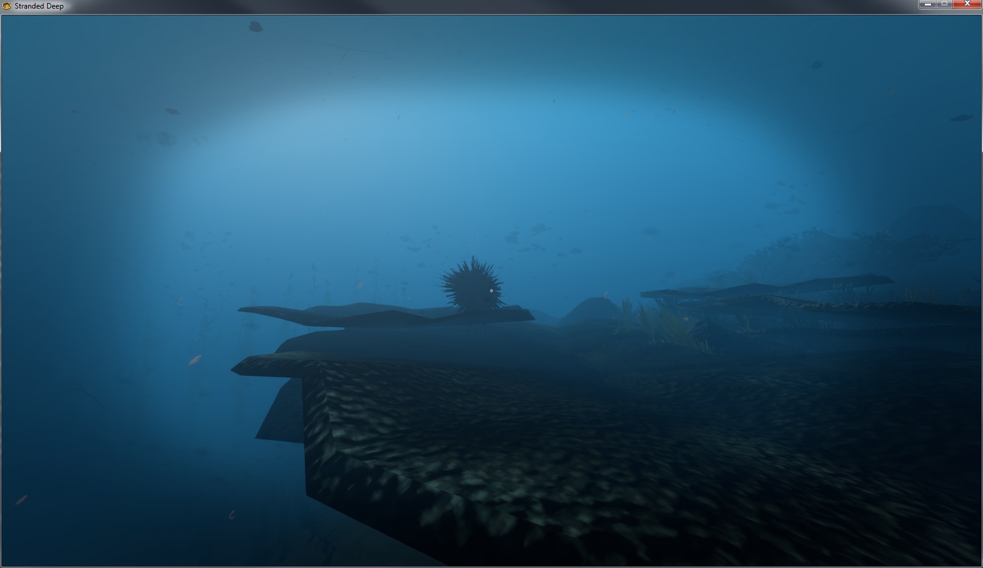Click the Stranded Deep window title text

[39, 6]
